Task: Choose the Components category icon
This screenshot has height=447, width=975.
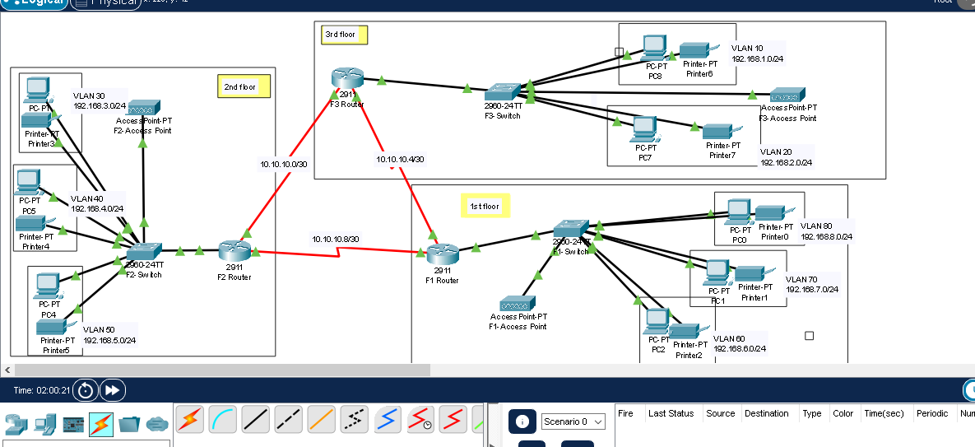Action: click(73, 425)
